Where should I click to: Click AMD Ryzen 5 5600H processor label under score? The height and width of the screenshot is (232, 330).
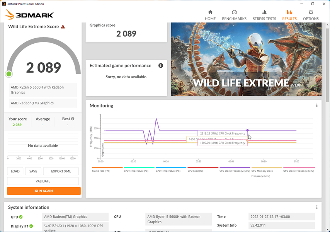(x=43, y=90)
